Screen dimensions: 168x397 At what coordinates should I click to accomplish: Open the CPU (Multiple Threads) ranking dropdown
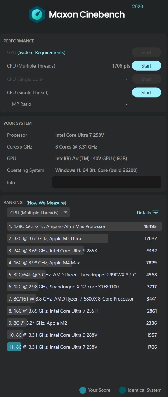click(39, 213)
